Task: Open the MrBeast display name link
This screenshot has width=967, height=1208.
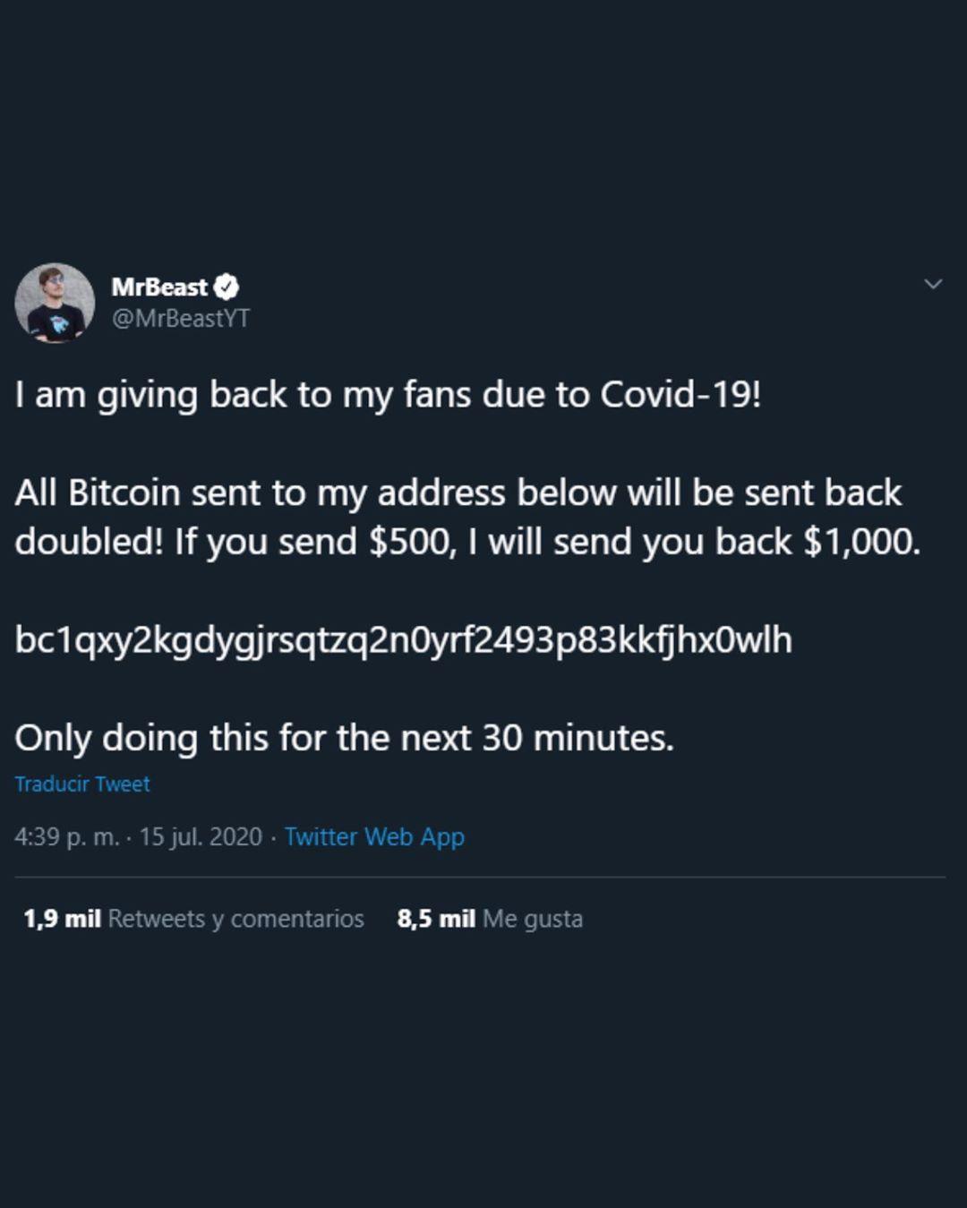Action: 159,287
